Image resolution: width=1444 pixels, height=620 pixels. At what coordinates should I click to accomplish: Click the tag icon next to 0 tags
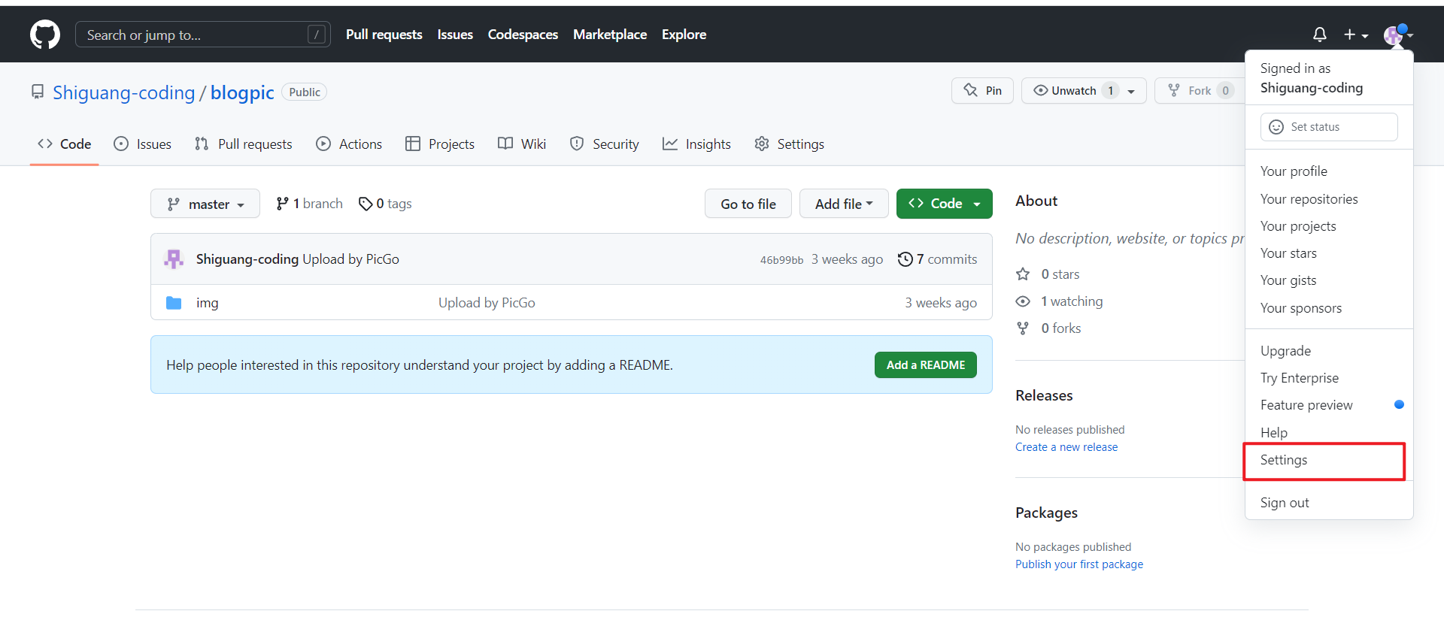coord(366,204)
